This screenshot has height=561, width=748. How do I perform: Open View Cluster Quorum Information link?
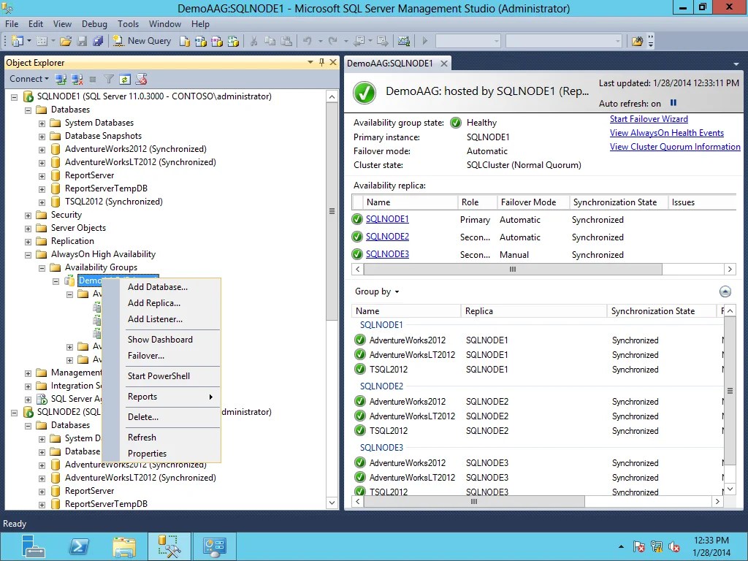click(675, 147)
